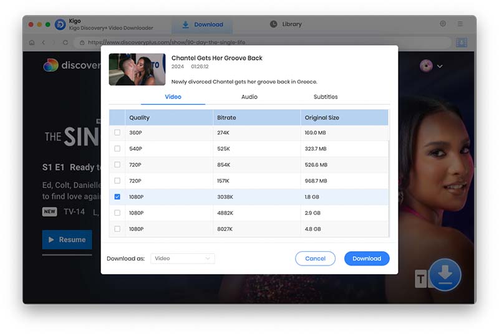Click the TV-14 rating label
Viewport: 499px width, 334px height.
74,212
